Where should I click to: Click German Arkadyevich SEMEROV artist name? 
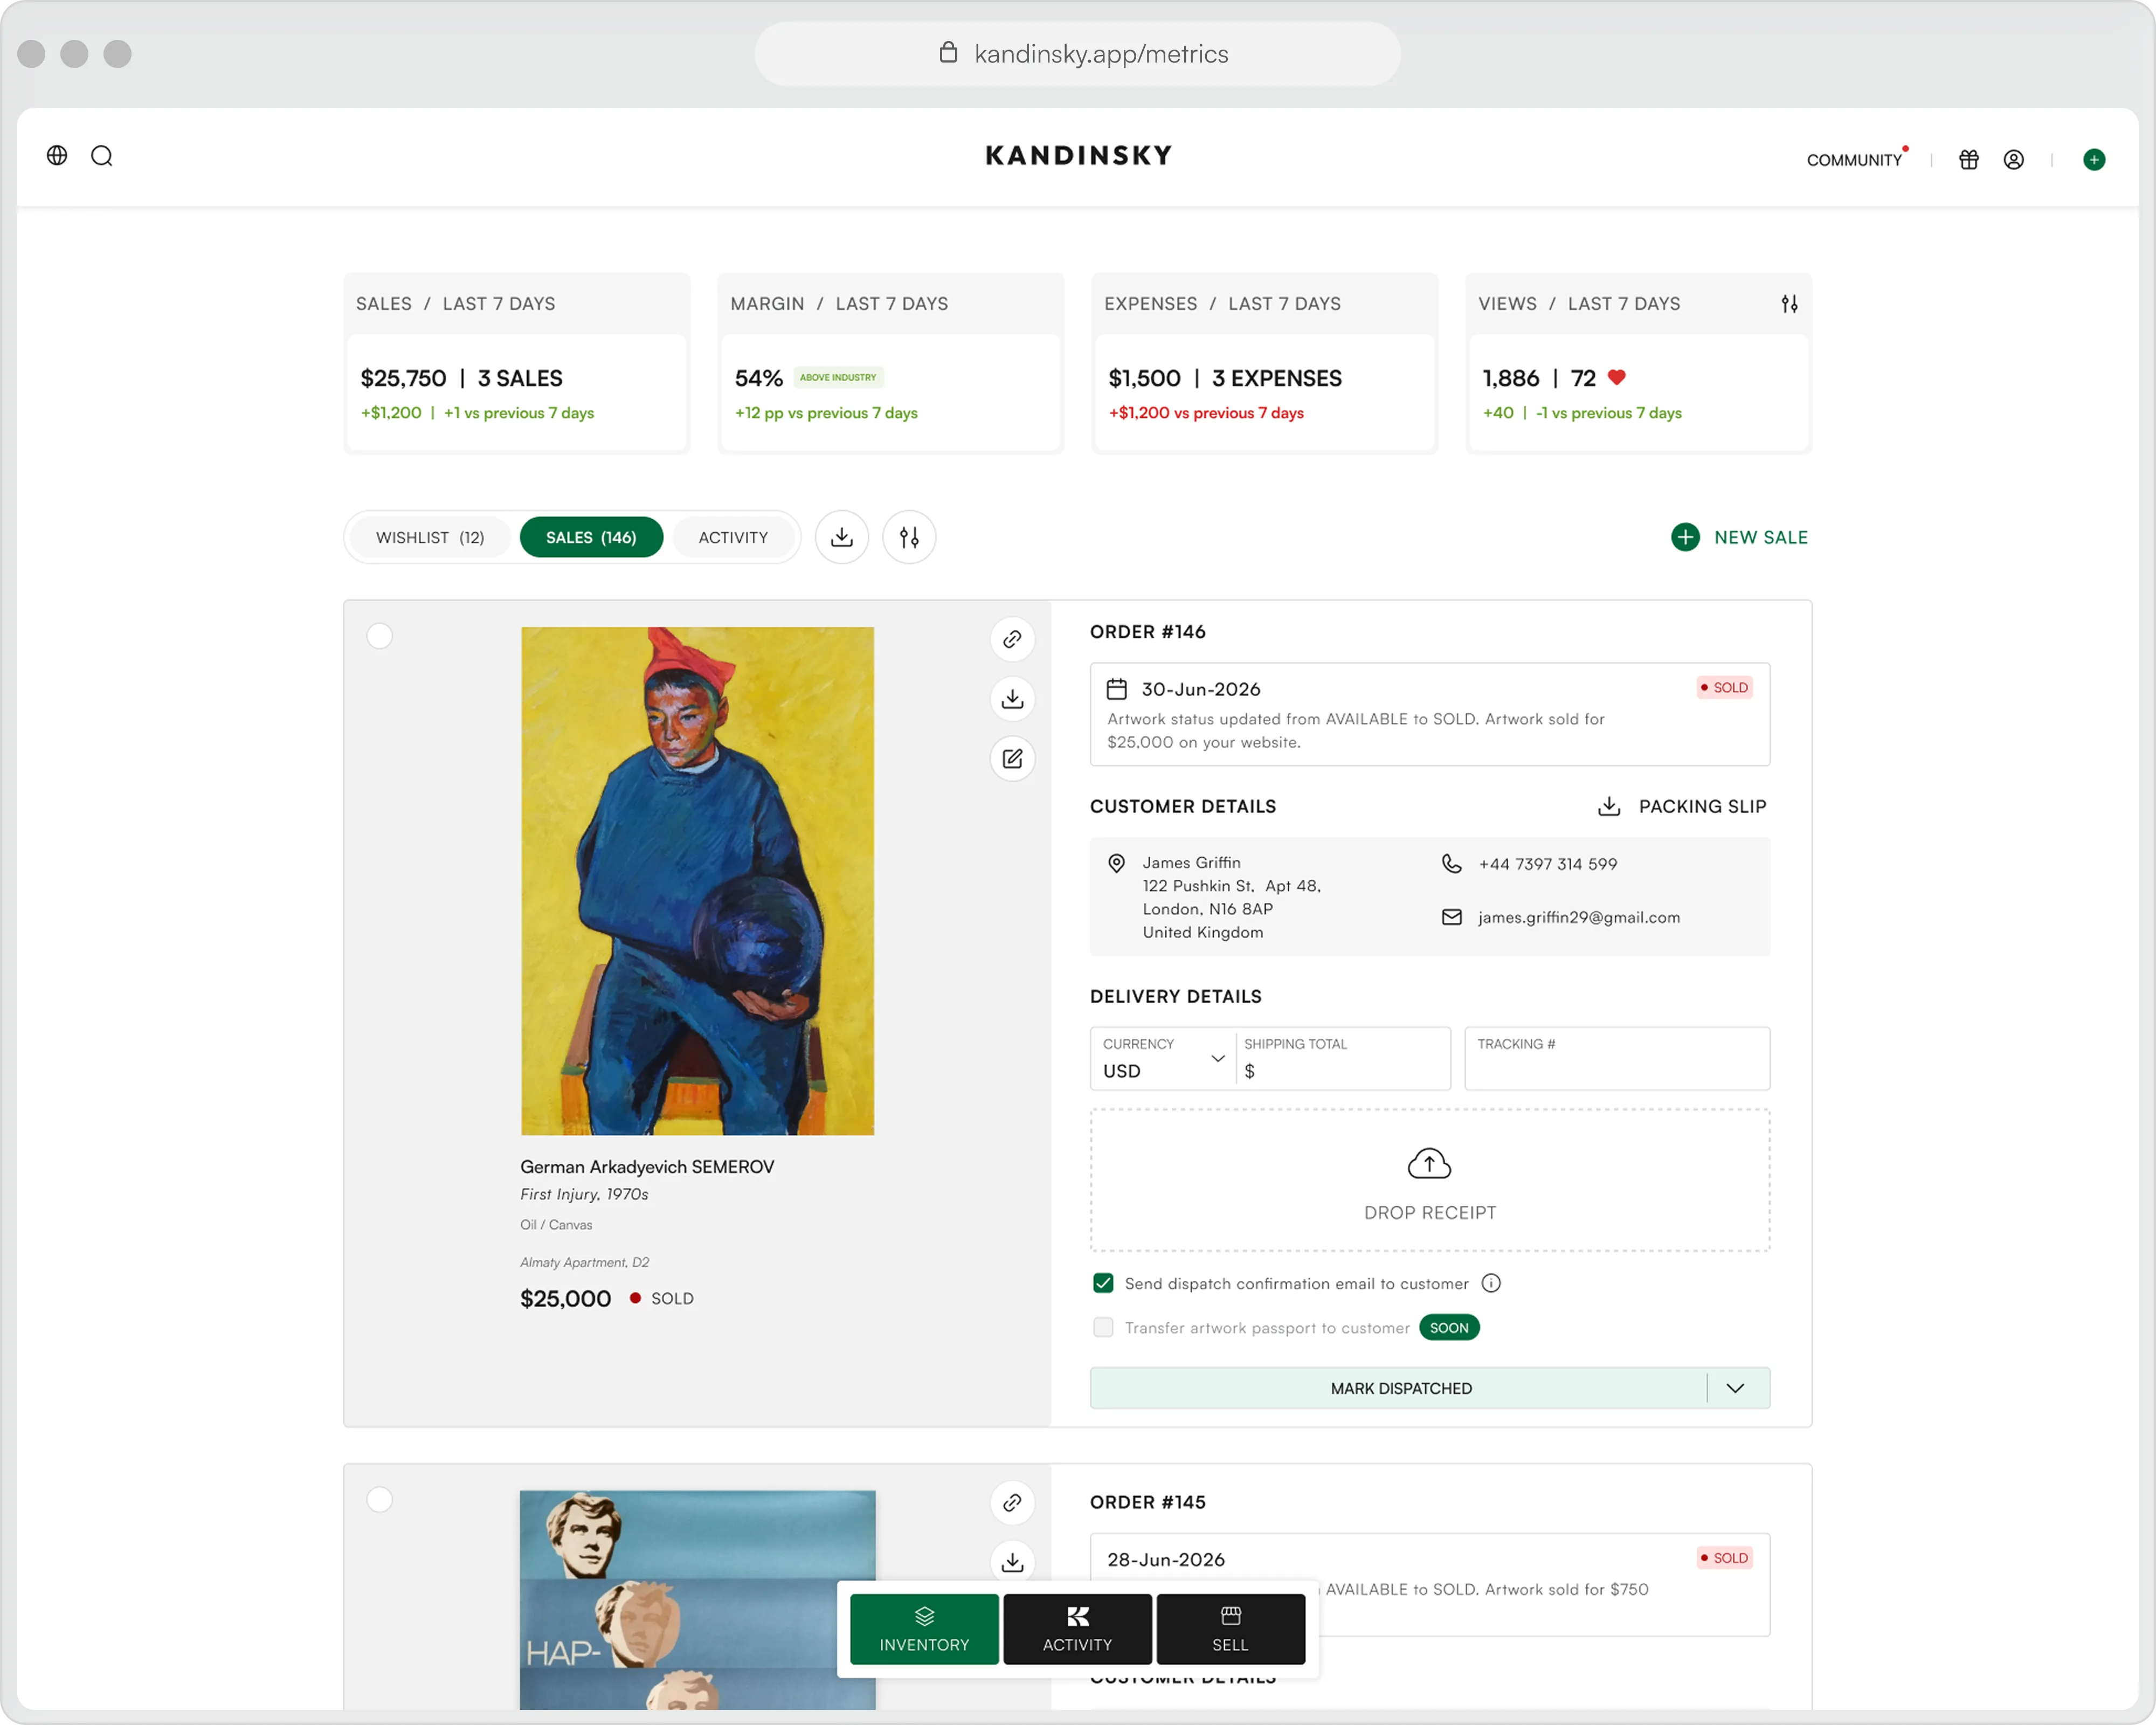point(647,1166)
